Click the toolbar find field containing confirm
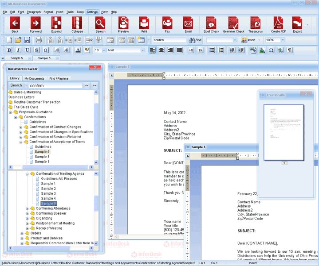The image size is (319, 266). point(169,40)
